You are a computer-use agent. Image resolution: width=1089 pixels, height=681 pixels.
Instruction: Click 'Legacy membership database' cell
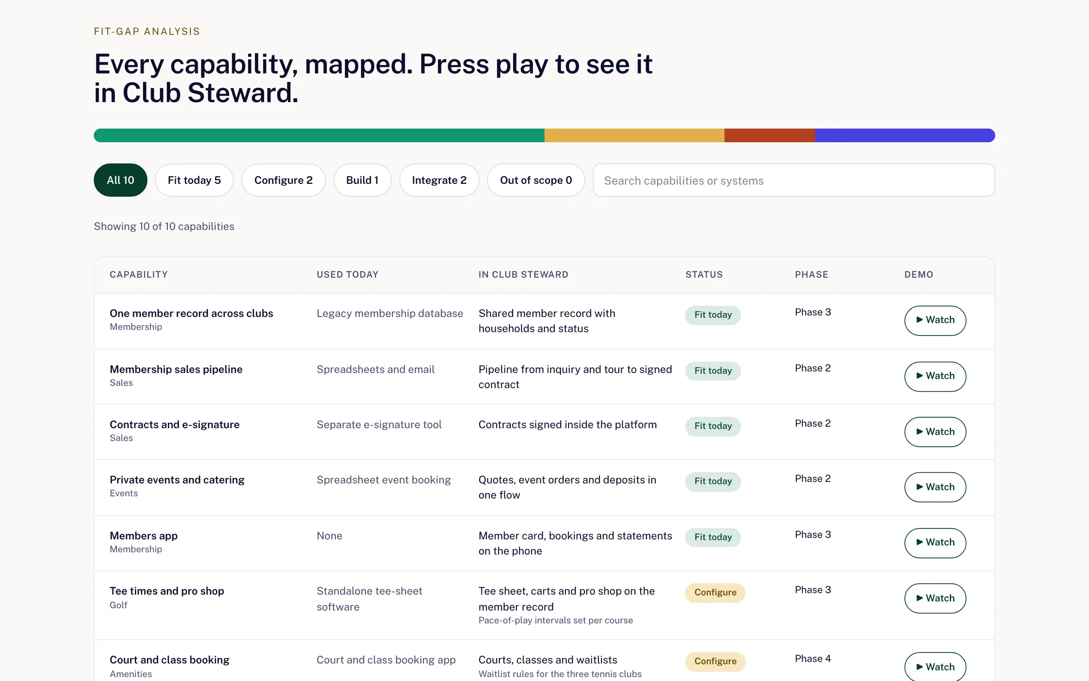point(390,313)
